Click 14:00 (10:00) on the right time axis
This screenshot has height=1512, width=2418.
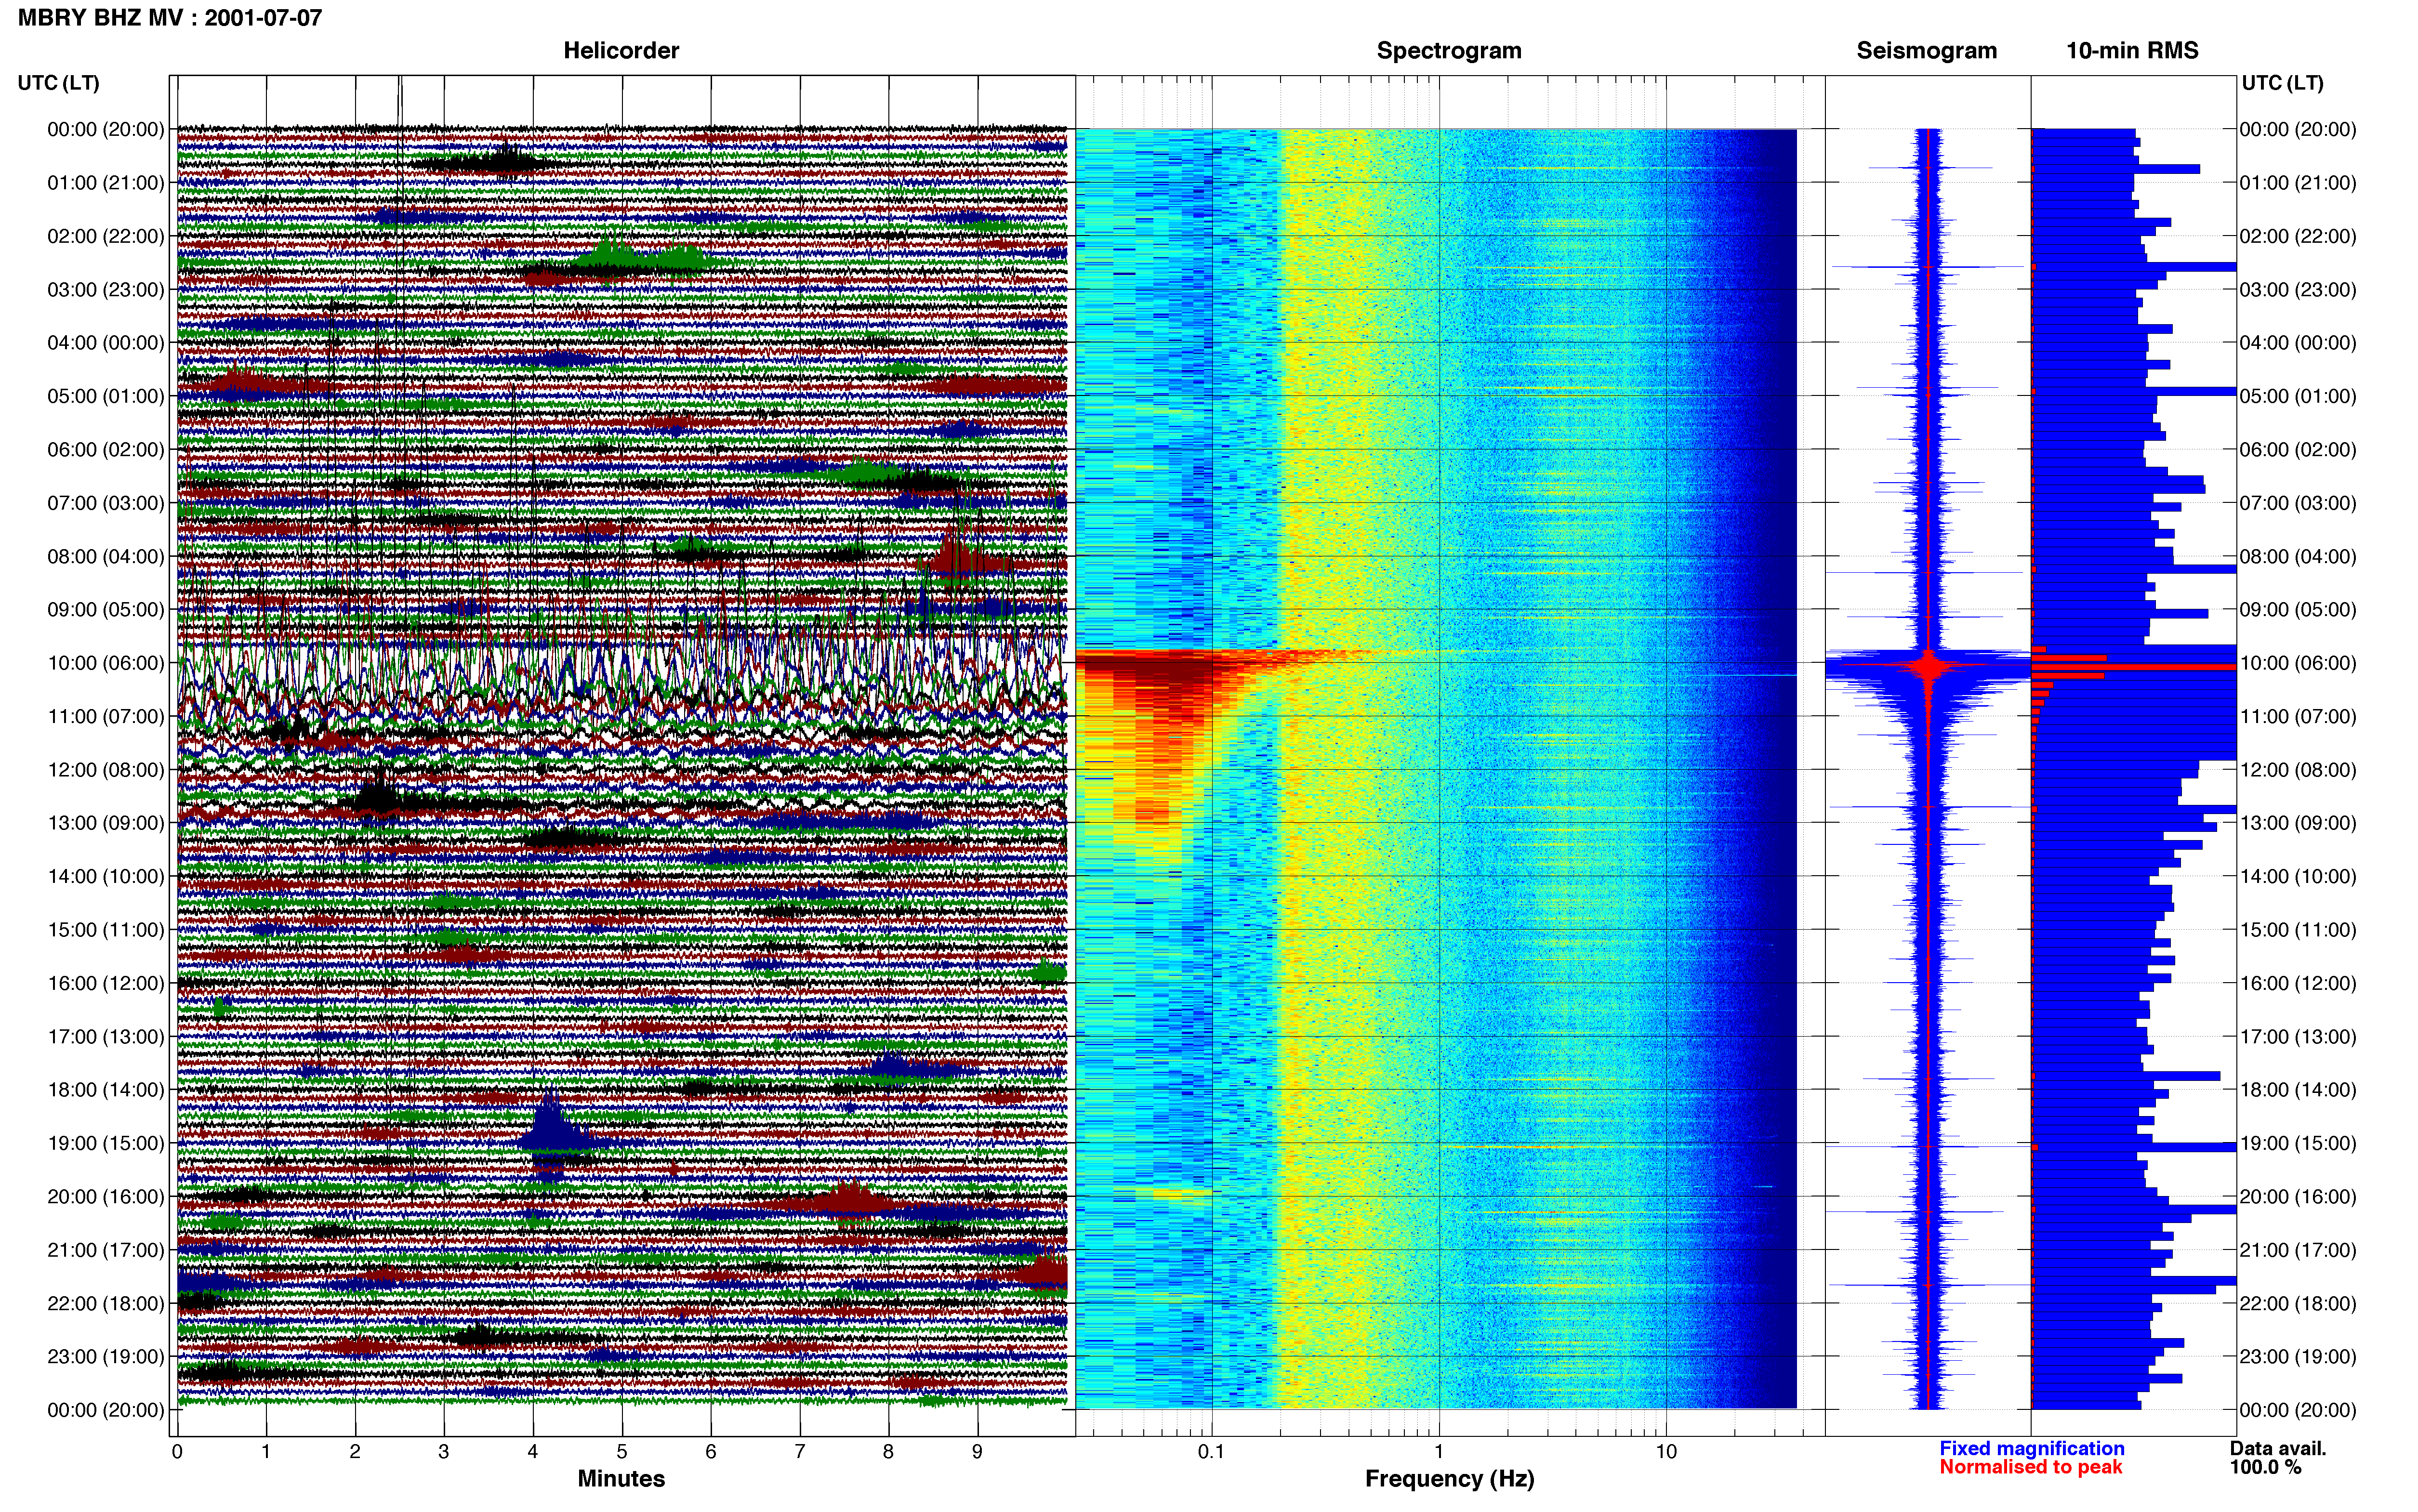[2298, 876]
